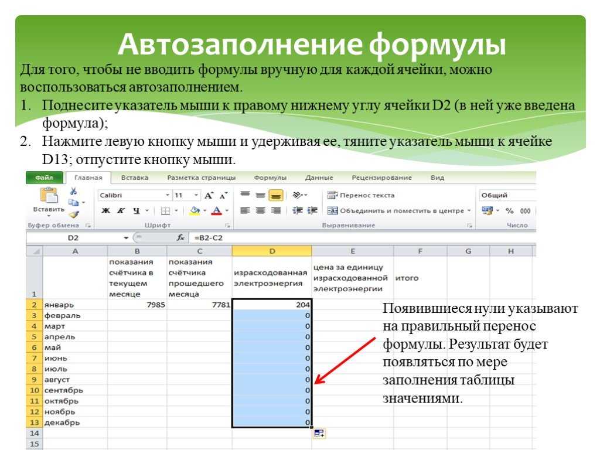This screenshot has width=600, height=450.
Task: Click the increase indent icon
Action: coord(312,210)
